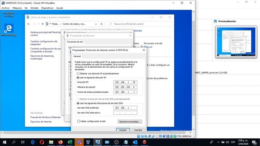
Task: Open Opciones de Internet link
Action: pos(41,122)
